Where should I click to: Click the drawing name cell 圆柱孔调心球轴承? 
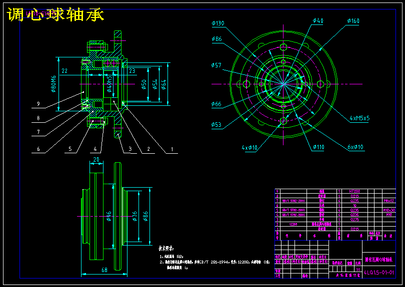point(378,260)
